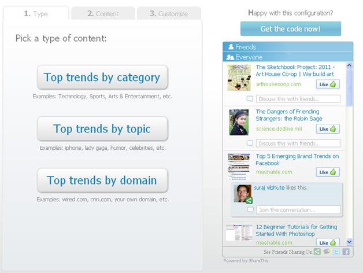Choose Top trends by domain

(x=102, y=180)
